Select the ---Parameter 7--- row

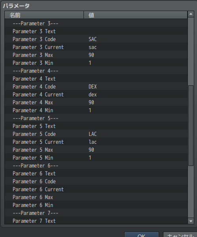pyautogui.click(x=96, y=213)
